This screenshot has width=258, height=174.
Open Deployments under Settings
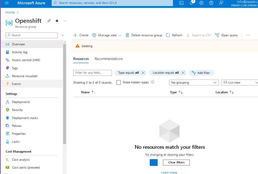pos(32,102)
